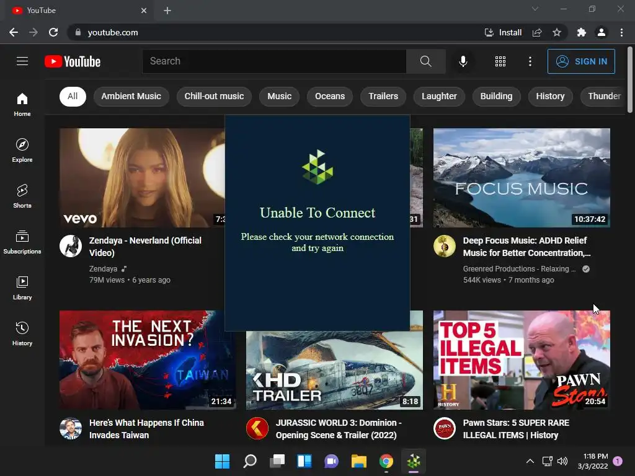Click the YouTube page vertical scrollbar

[630, 80]
